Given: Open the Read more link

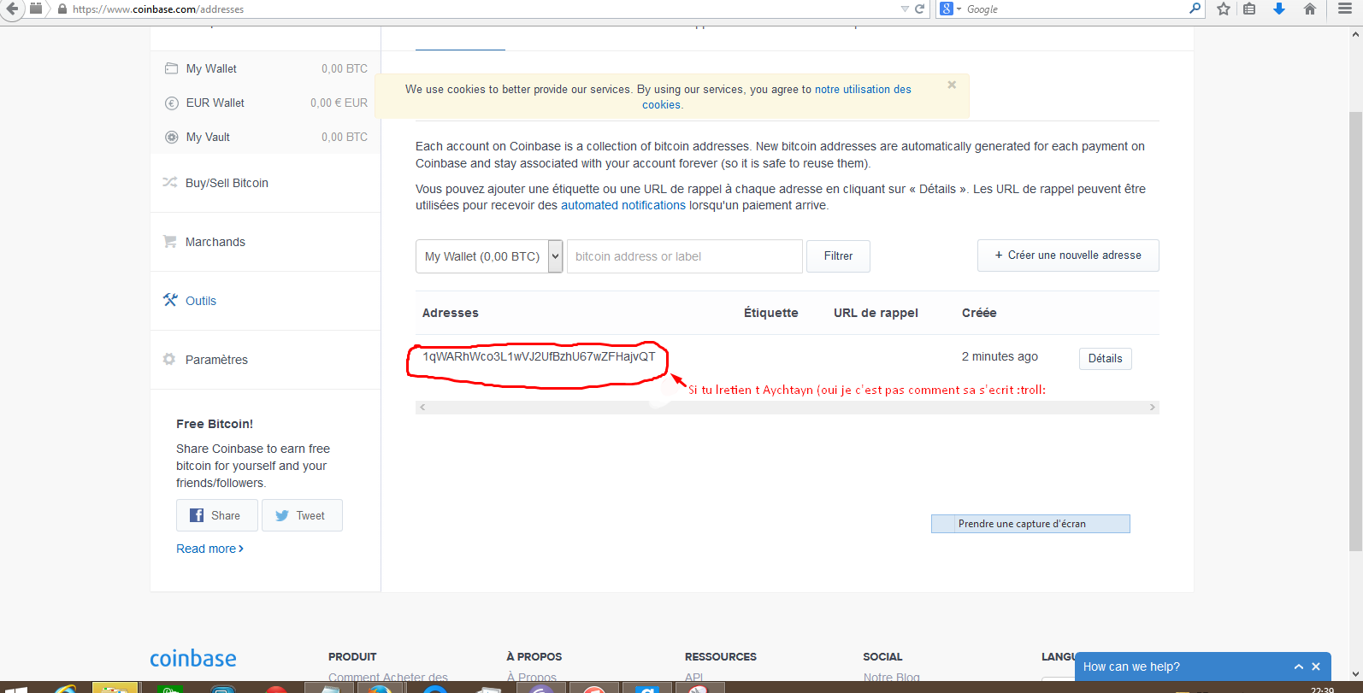Looking at the screenshot, I should (209, 549).
